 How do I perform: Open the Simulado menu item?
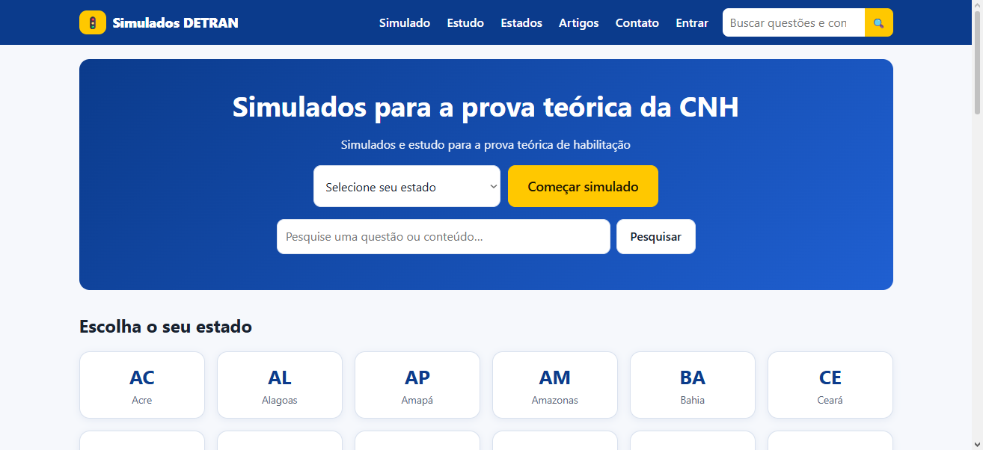coord(405,22)
